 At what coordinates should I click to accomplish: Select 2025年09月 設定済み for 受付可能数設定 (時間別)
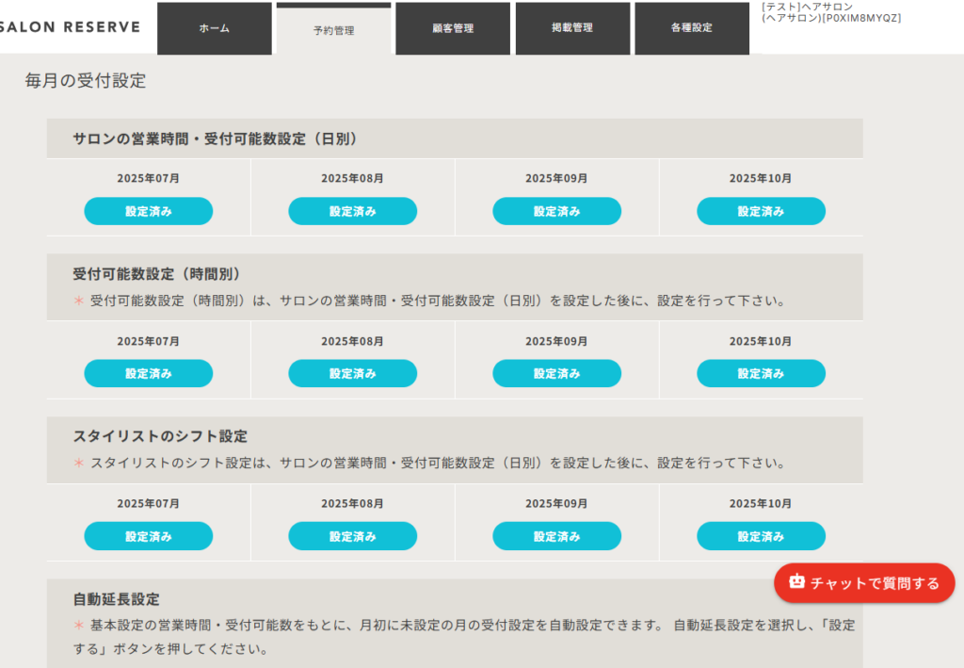click(x=556, y=373)
